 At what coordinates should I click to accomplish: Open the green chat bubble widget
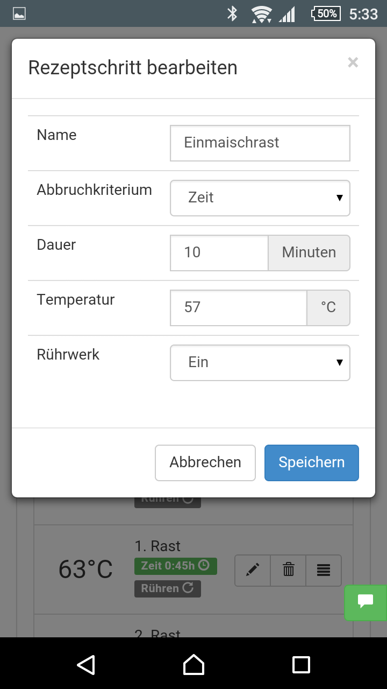click(x=366, y=602)
